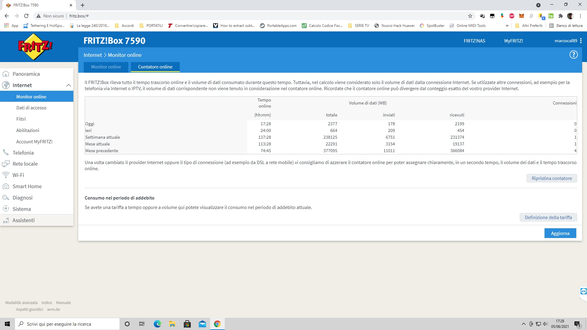Screen dimensions: 587x330
Task: Open Definizione della tariffa
Action: point(548,217)
